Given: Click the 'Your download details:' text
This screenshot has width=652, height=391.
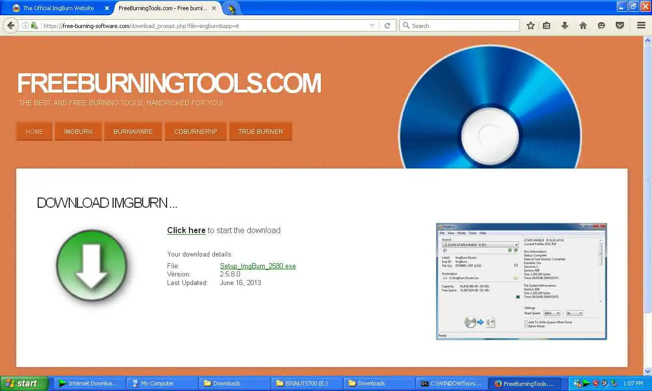Looking at the screenshot, I should click(200, 254).
